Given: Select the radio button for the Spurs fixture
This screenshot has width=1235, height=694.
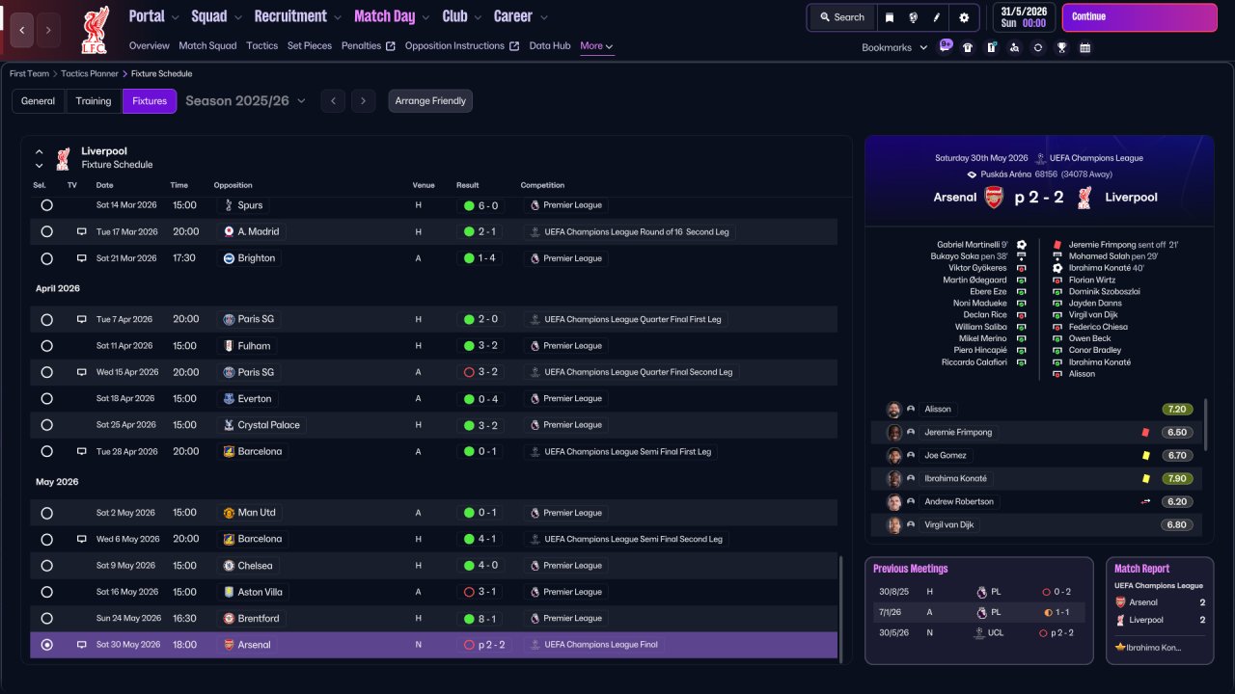Looking at the screenshot, I should pos(46,205).
